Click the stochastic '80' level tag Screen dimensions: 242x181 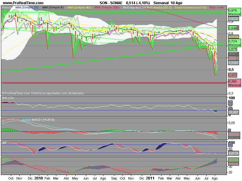(x=230, y=144)
